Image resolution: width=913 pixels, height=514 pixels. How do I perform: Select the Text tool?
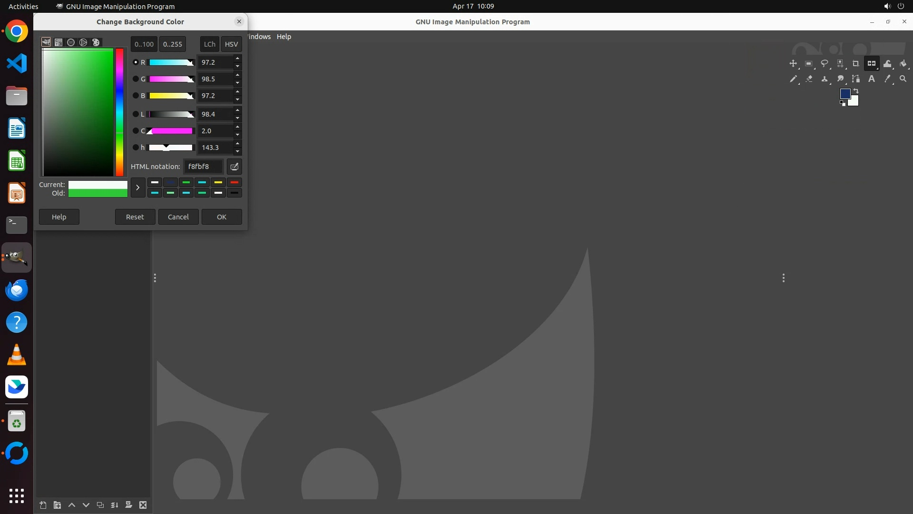pyautogui.click(x=872, y=79)
